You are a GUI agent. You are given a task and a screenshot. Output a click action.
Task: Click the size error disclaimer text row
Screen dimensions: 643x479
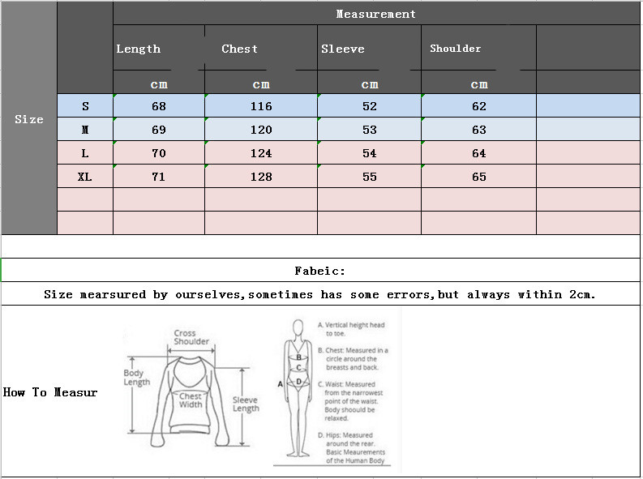[320, 294]
